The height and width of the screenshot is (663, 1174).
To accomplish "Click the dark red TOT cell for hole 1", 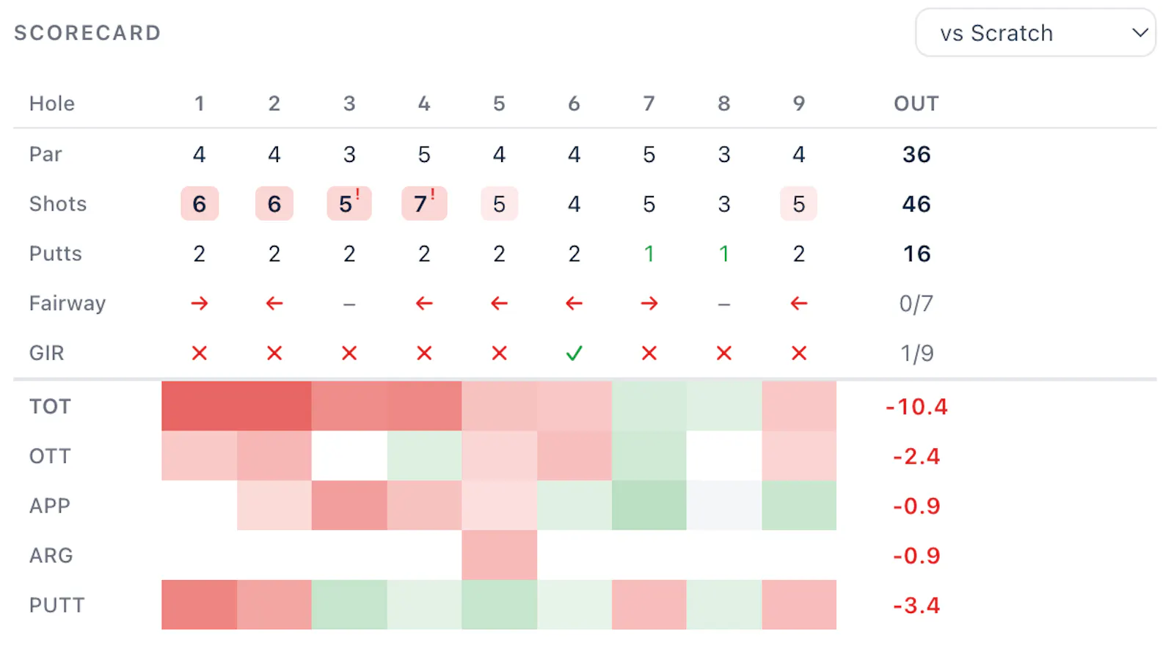I will tap(200, 406).
